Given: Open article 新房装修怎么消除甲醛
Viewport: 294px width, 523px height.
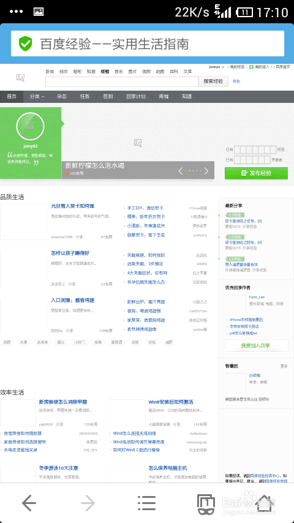Looking at the screenshot, I should coord(63,402).
